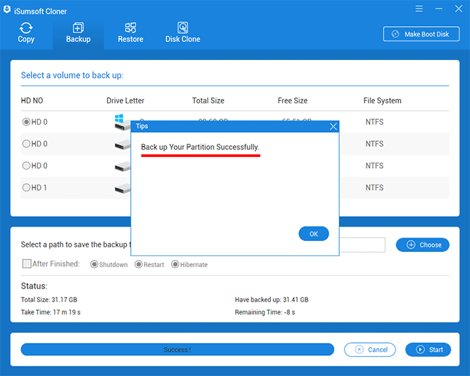The height and width of the screenshot is (376, 470).
Task: Click the Total Size column header
Action: point(208,101)
